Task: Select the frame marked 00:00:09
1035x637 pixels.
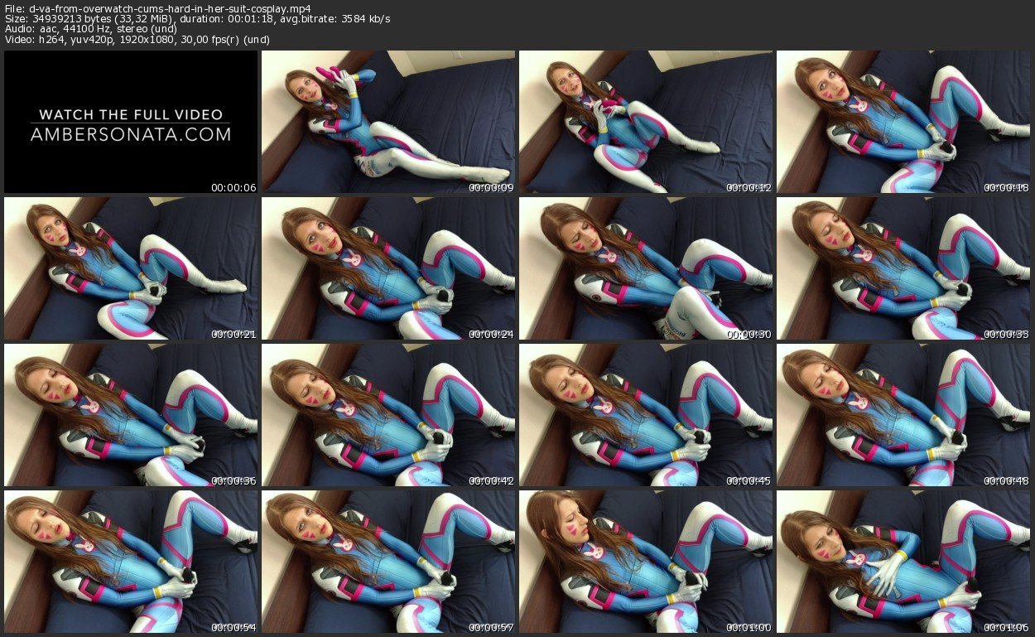Action: (388, 123)
